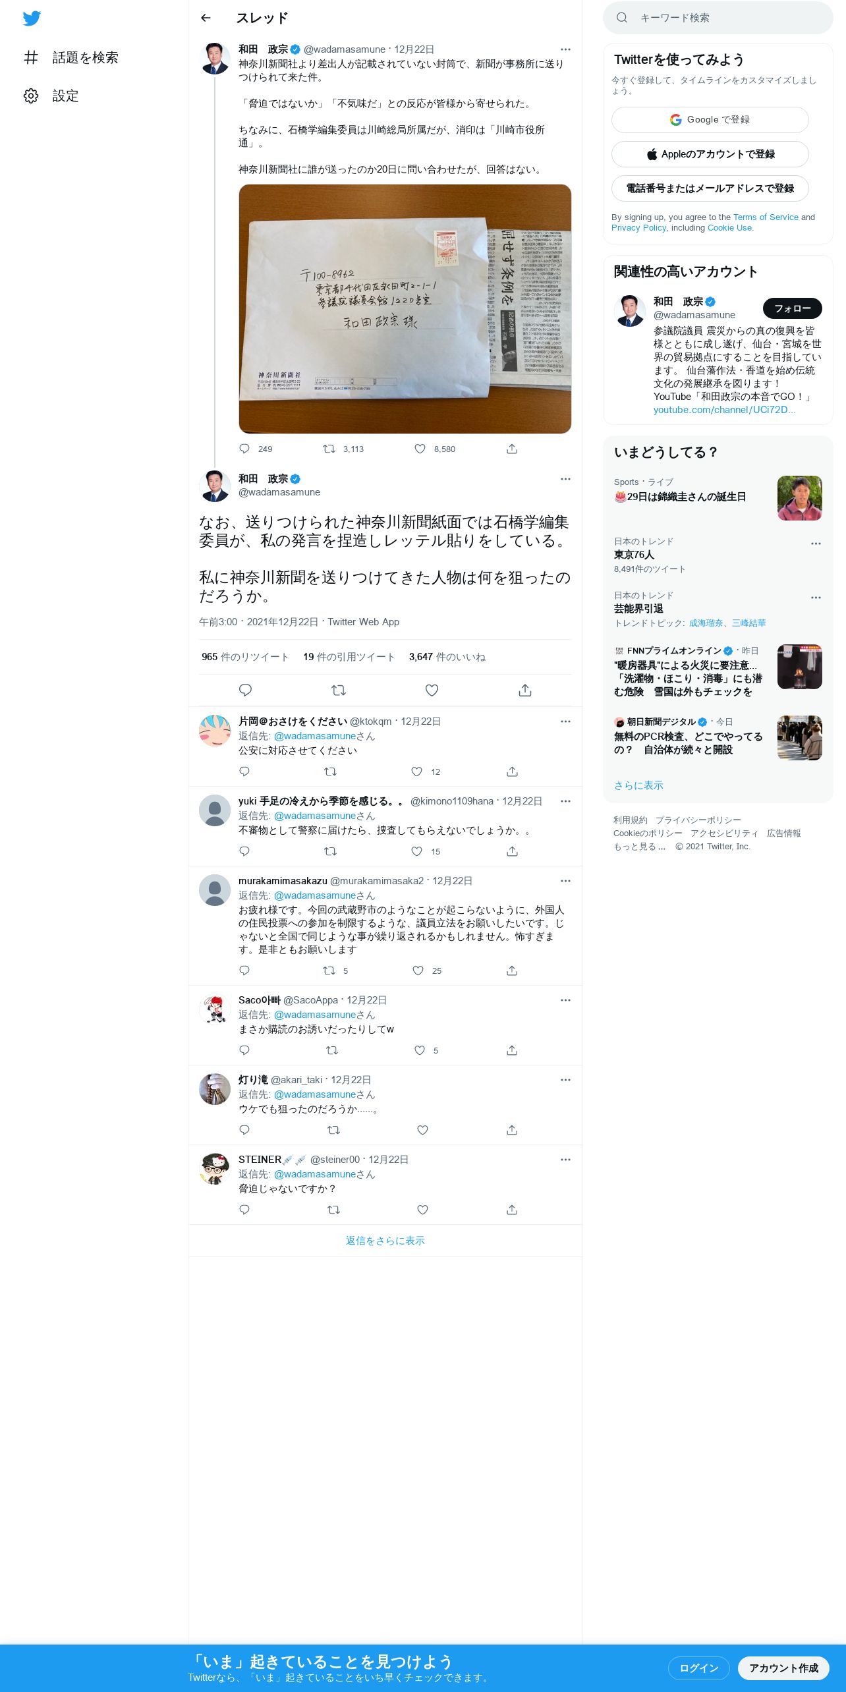Sign up with Google で登録 button
The height and width of the screenshot is (1692, 846).
710,120
